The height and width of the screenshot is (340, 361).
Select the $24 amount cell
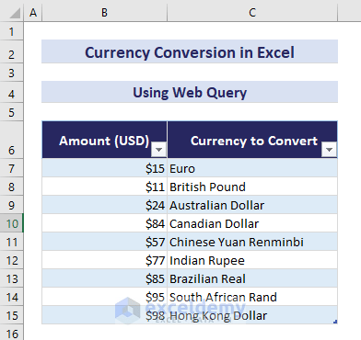pyautogui.click(x=105, y=205)
